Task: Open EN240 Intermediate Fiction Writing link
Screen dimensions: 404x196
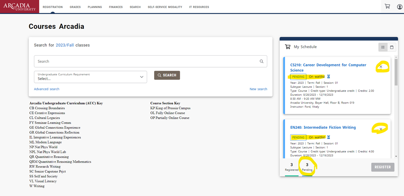Action: 323,127
